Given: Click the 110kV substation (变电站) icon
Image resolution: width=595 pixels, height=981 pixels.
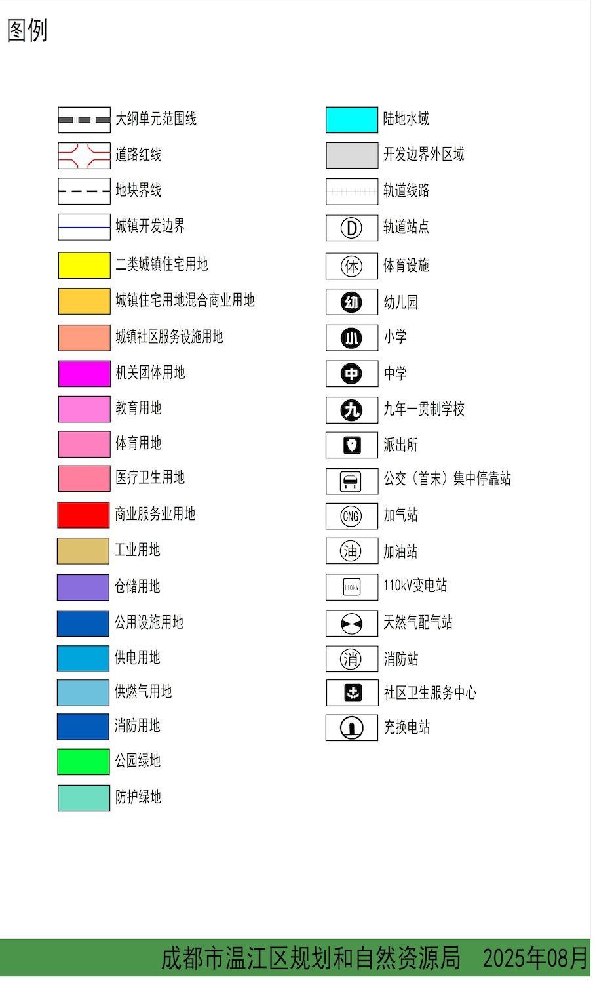Looking at the screenshot, I should pyautogui.click(x=351, y=588).
